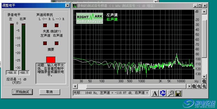Click the L --> R crosstalk indicator light
The image size is (217, 109).
click(57, 25)
